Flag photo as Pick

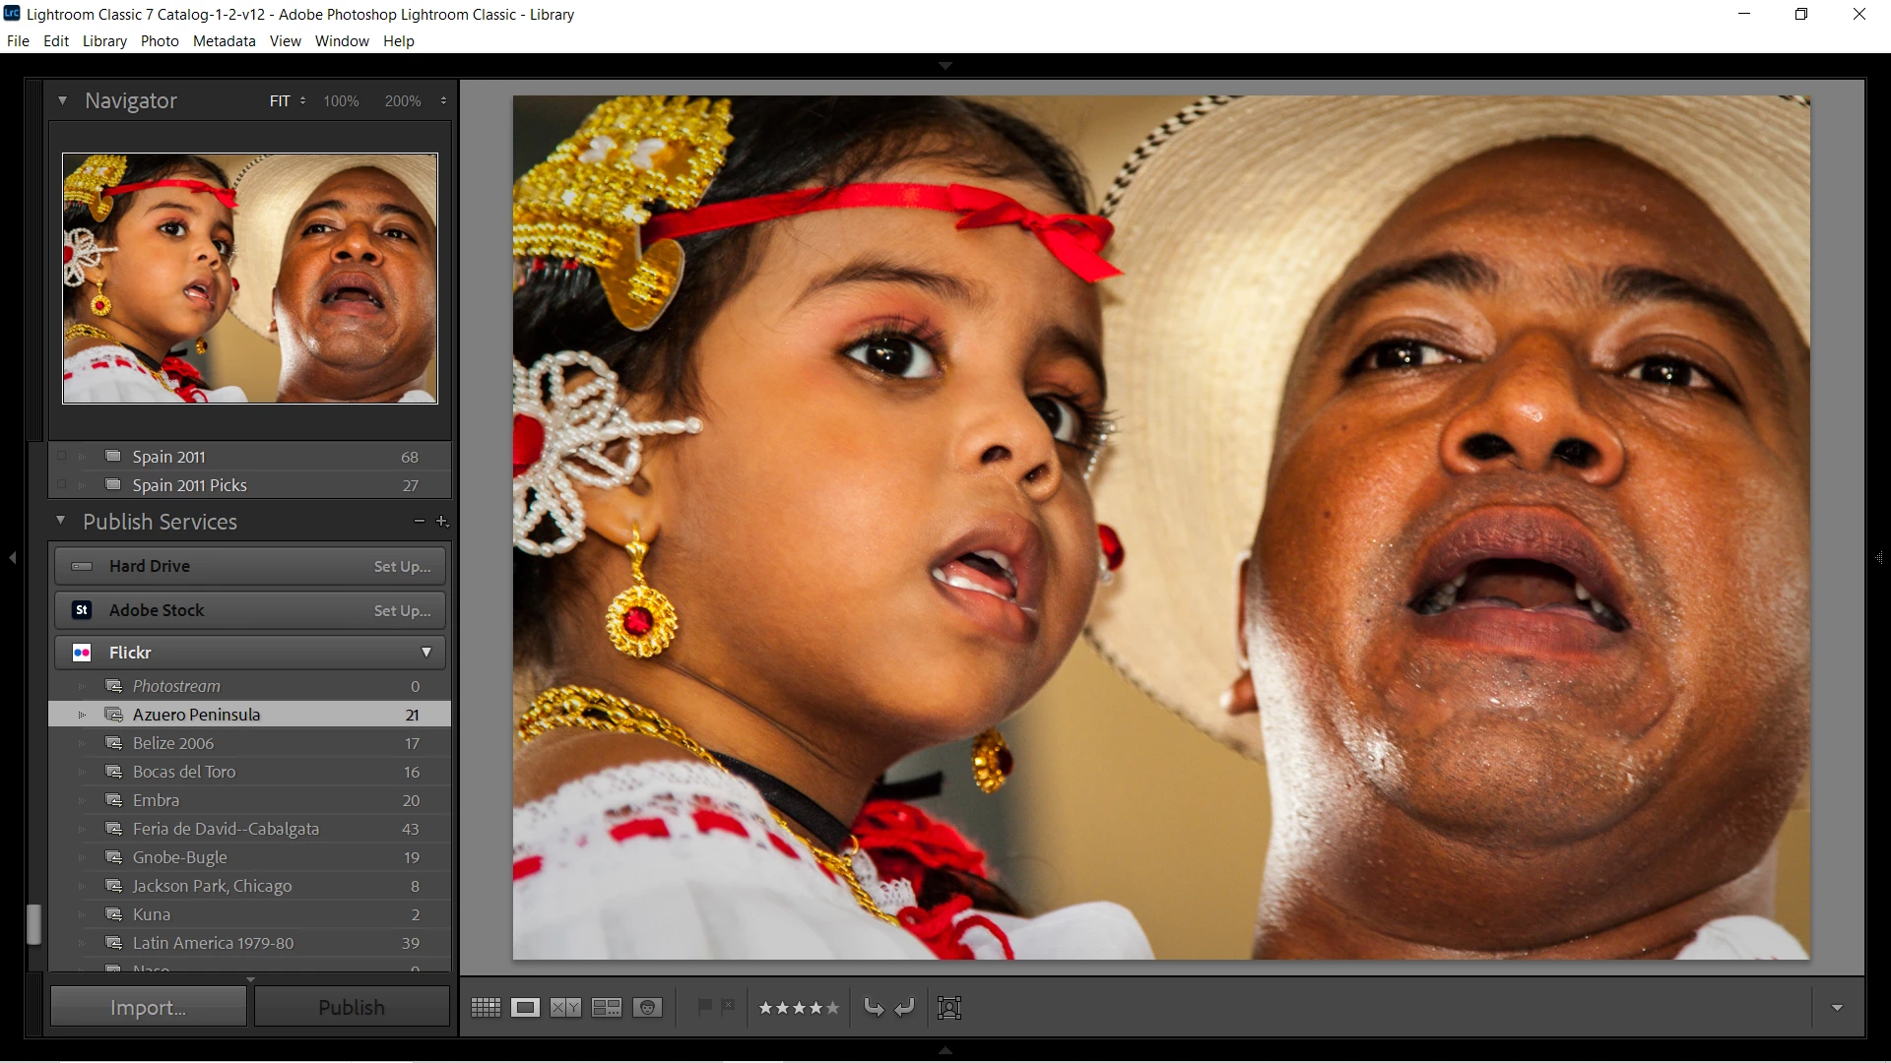[x=705, y=1006]
